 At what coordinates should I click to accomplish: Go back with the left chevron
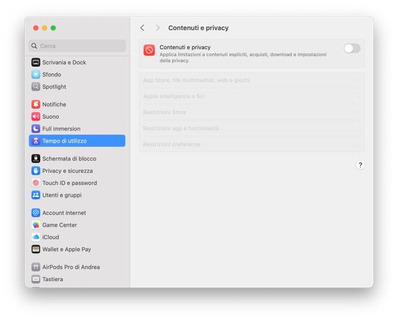(x=142, y=28)
